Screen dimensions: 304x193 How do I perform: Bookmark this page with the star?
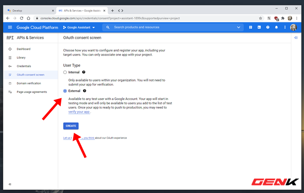[x=260, y=18]
